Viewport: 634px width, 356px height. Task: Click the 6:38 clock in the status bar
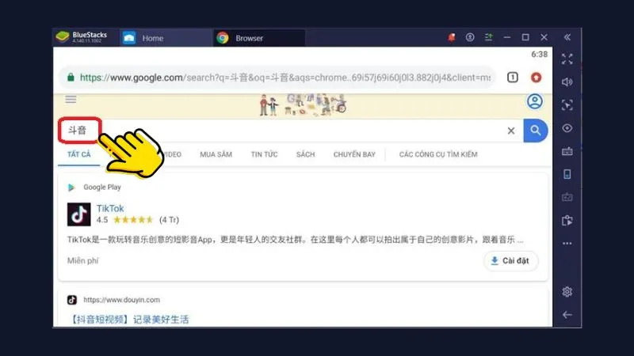(539, 55)
